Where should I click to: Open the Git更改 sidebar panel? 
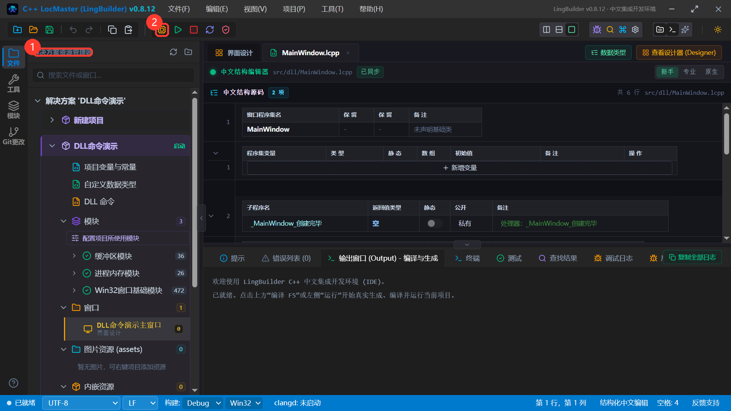click(x=14, y=136)
